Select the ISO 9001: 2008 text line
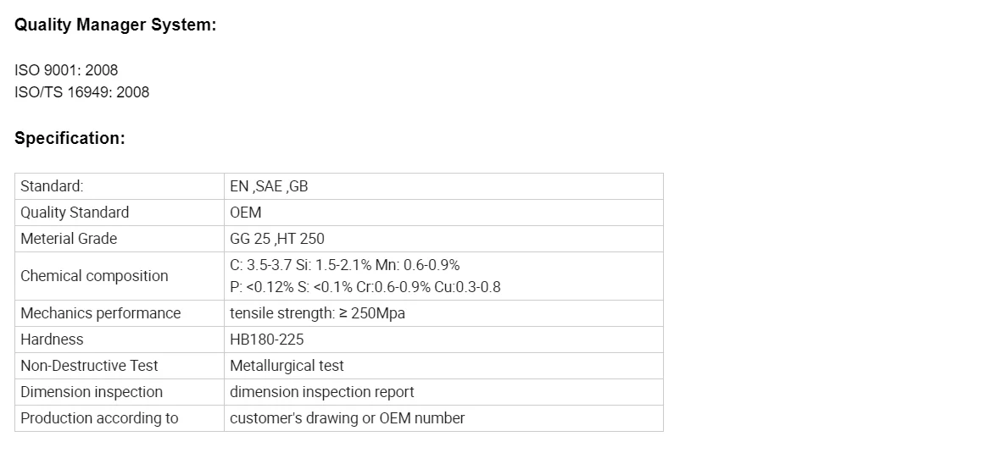The width and height of the screenshot is (992, 453). (66, 70)
